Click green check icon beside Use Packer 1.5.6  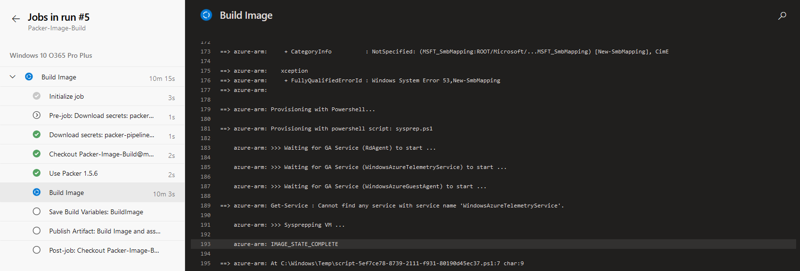(37, 173)
